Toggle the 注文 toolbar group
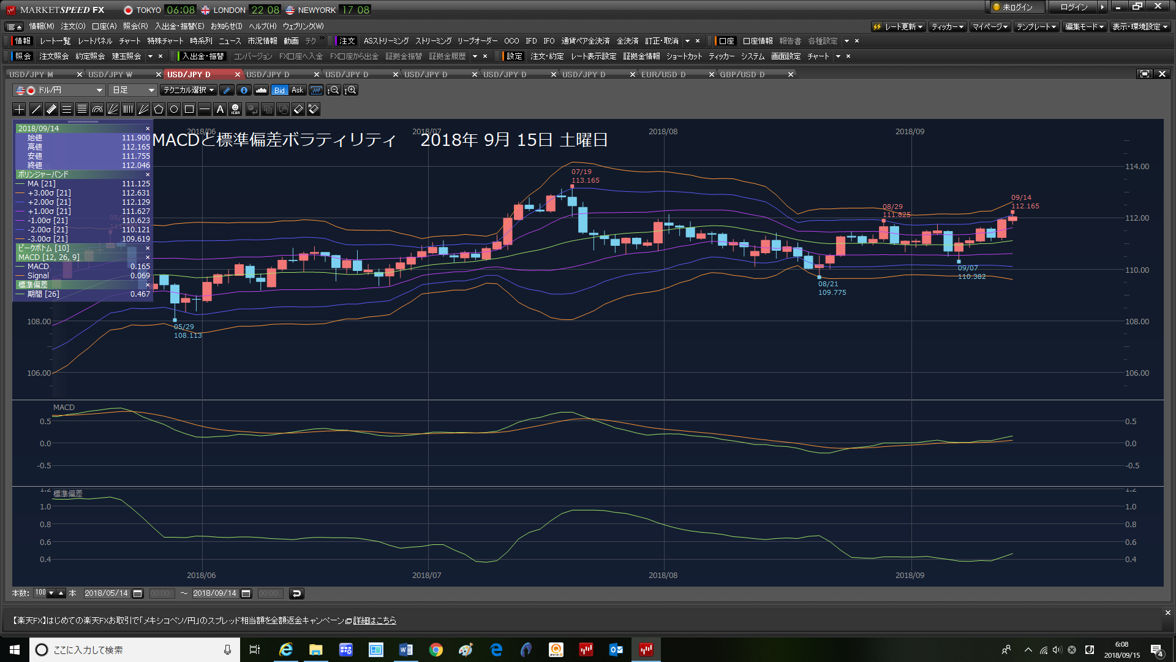 point(347,41)
